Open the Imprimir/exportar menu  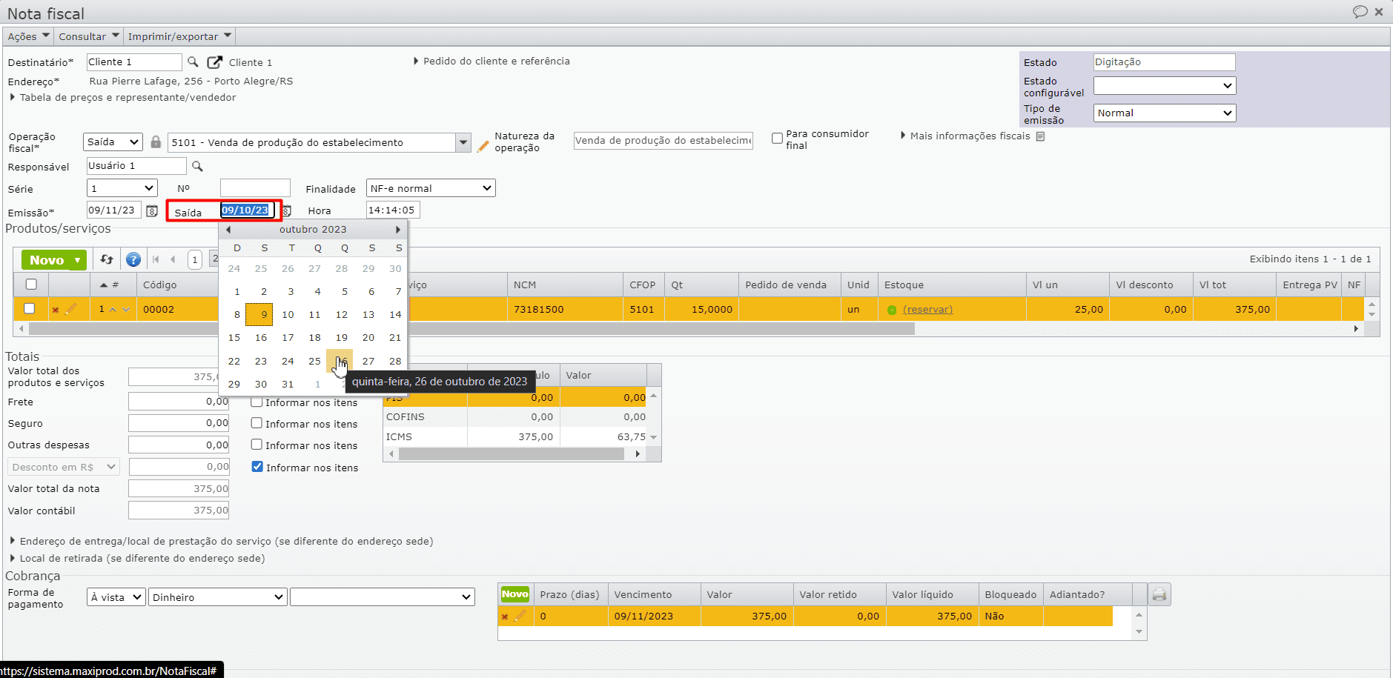[179, 36]
